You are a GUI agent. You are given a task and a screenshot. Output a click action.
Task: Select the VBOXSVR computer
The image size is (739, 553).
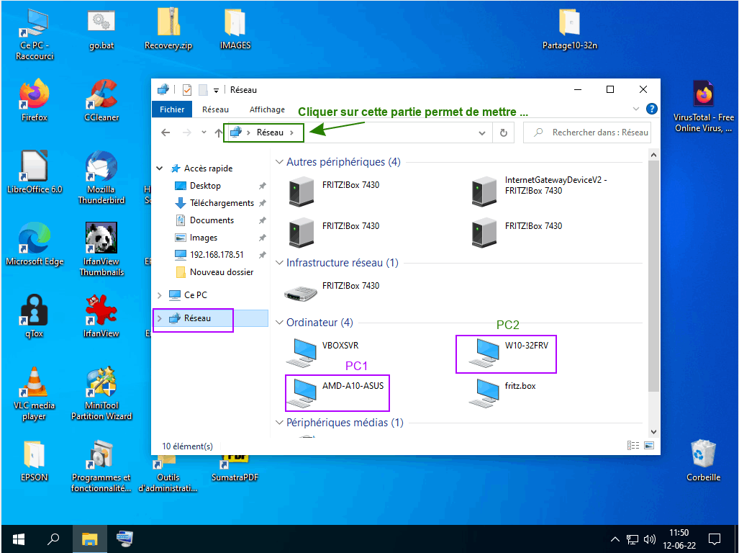point(325,352)
